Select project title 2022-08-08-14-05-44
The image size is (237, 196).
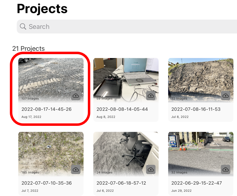(x=122, y=109)
